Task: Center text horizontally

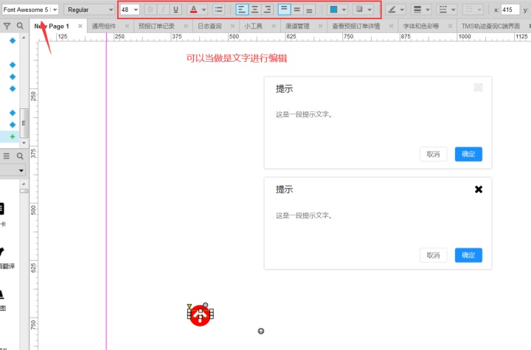Action: point(254,10)
